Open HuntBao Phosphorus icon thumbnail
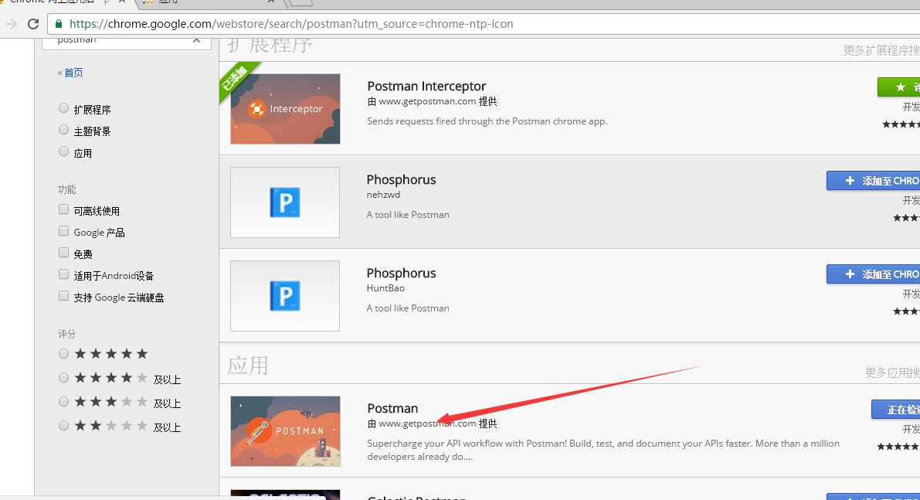The image size is (920, 500). click(x=285, y=296)
